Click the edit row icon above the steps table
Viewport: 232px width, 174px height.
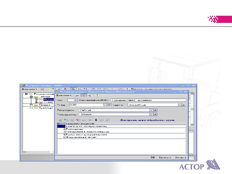click(x=72, y=120)
